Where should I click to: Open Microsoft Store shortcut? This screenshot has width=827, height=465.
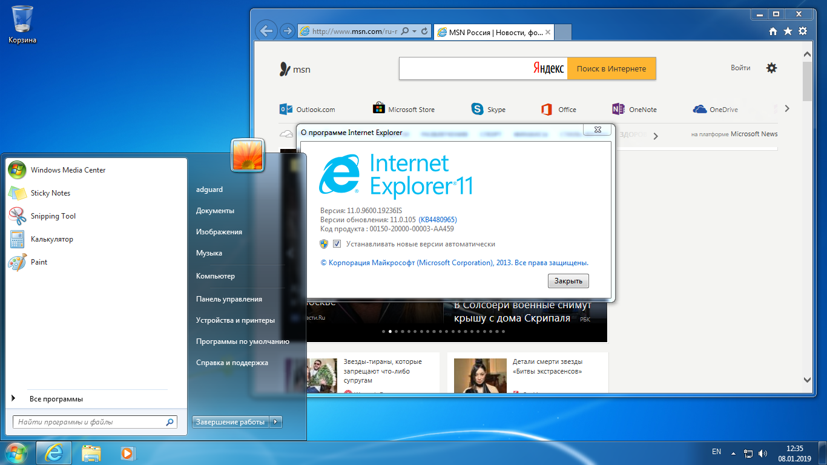point(404,110)
